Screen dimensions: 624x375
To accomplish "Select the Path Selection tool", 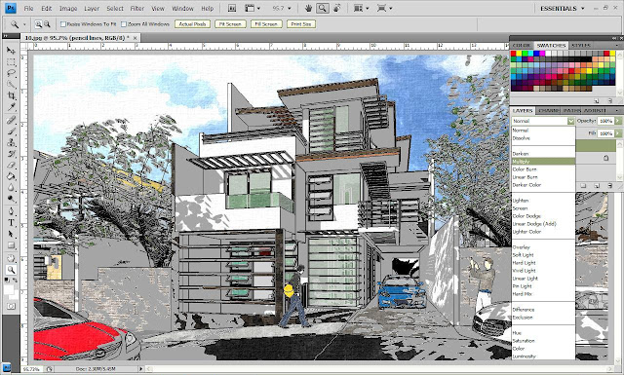I will point(11,234).
